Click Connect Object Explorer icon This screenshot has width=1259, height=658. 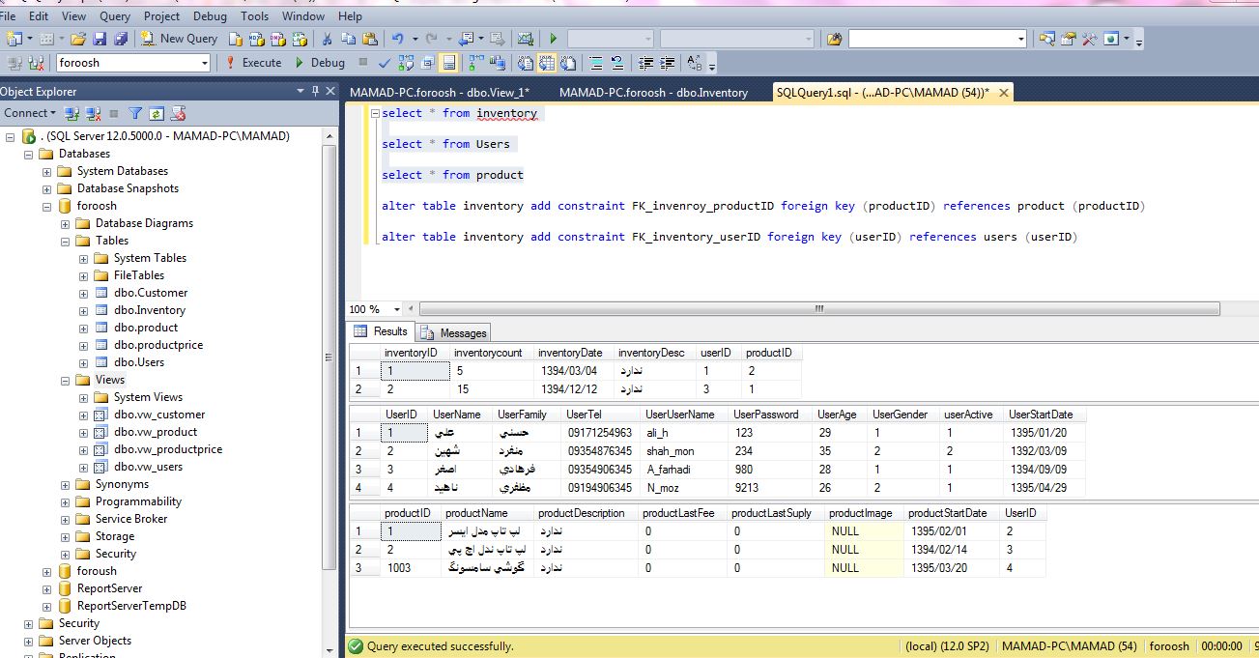point(71,113)
